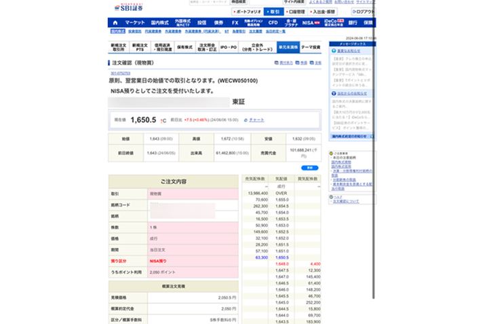Image resolution: width=485 pixels, height=324 pixels.
Task: Switch to 新規注文 取引所 tab
Action: (x=118, y=48)
